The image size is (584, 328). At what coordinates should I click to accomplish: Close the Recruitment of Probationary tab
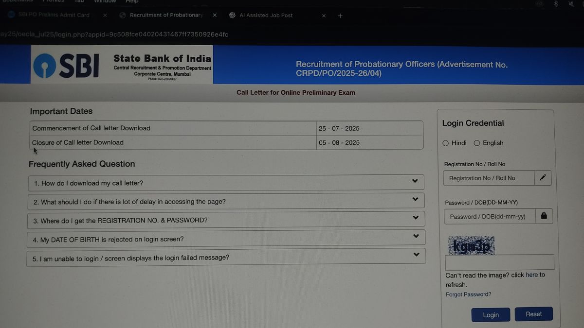[215, 15]
